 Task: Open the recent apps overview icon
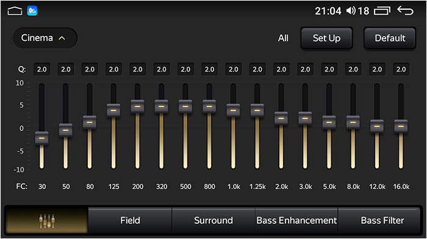tap(382, 11)
